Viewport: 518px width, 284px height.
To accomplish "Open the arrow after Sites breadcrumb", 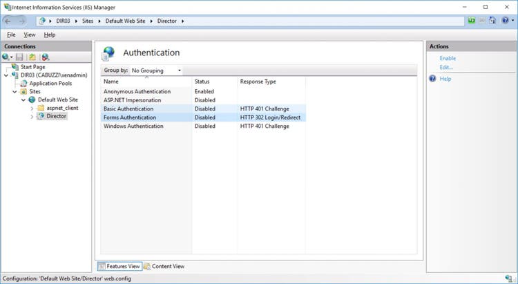I will point(99,21).
